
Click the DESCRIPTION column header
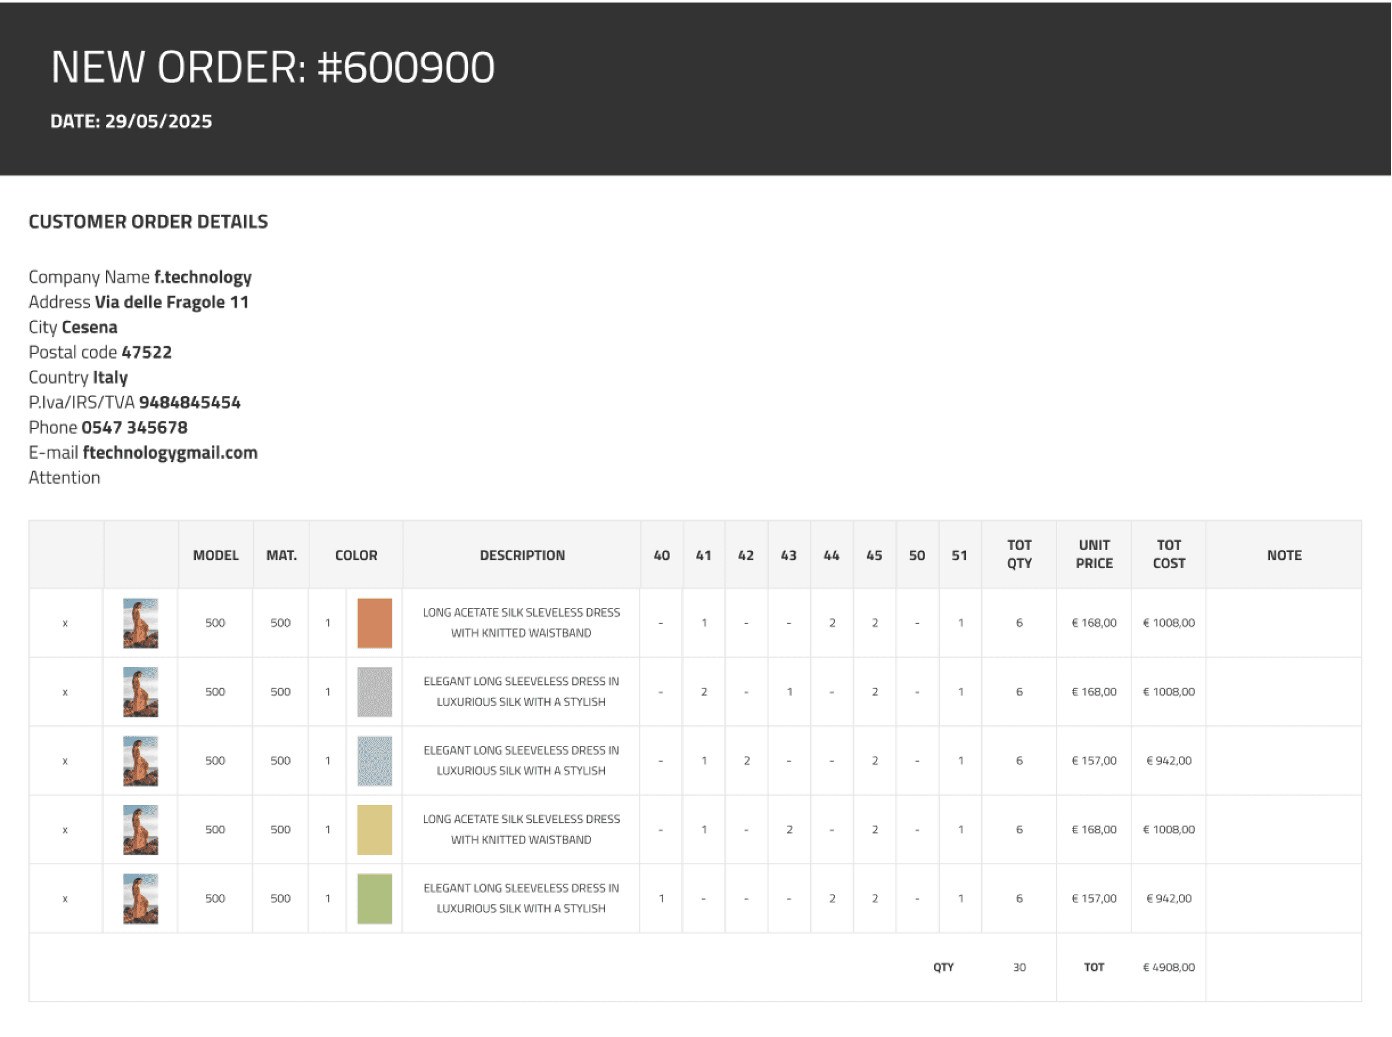(x=521, y=555)
